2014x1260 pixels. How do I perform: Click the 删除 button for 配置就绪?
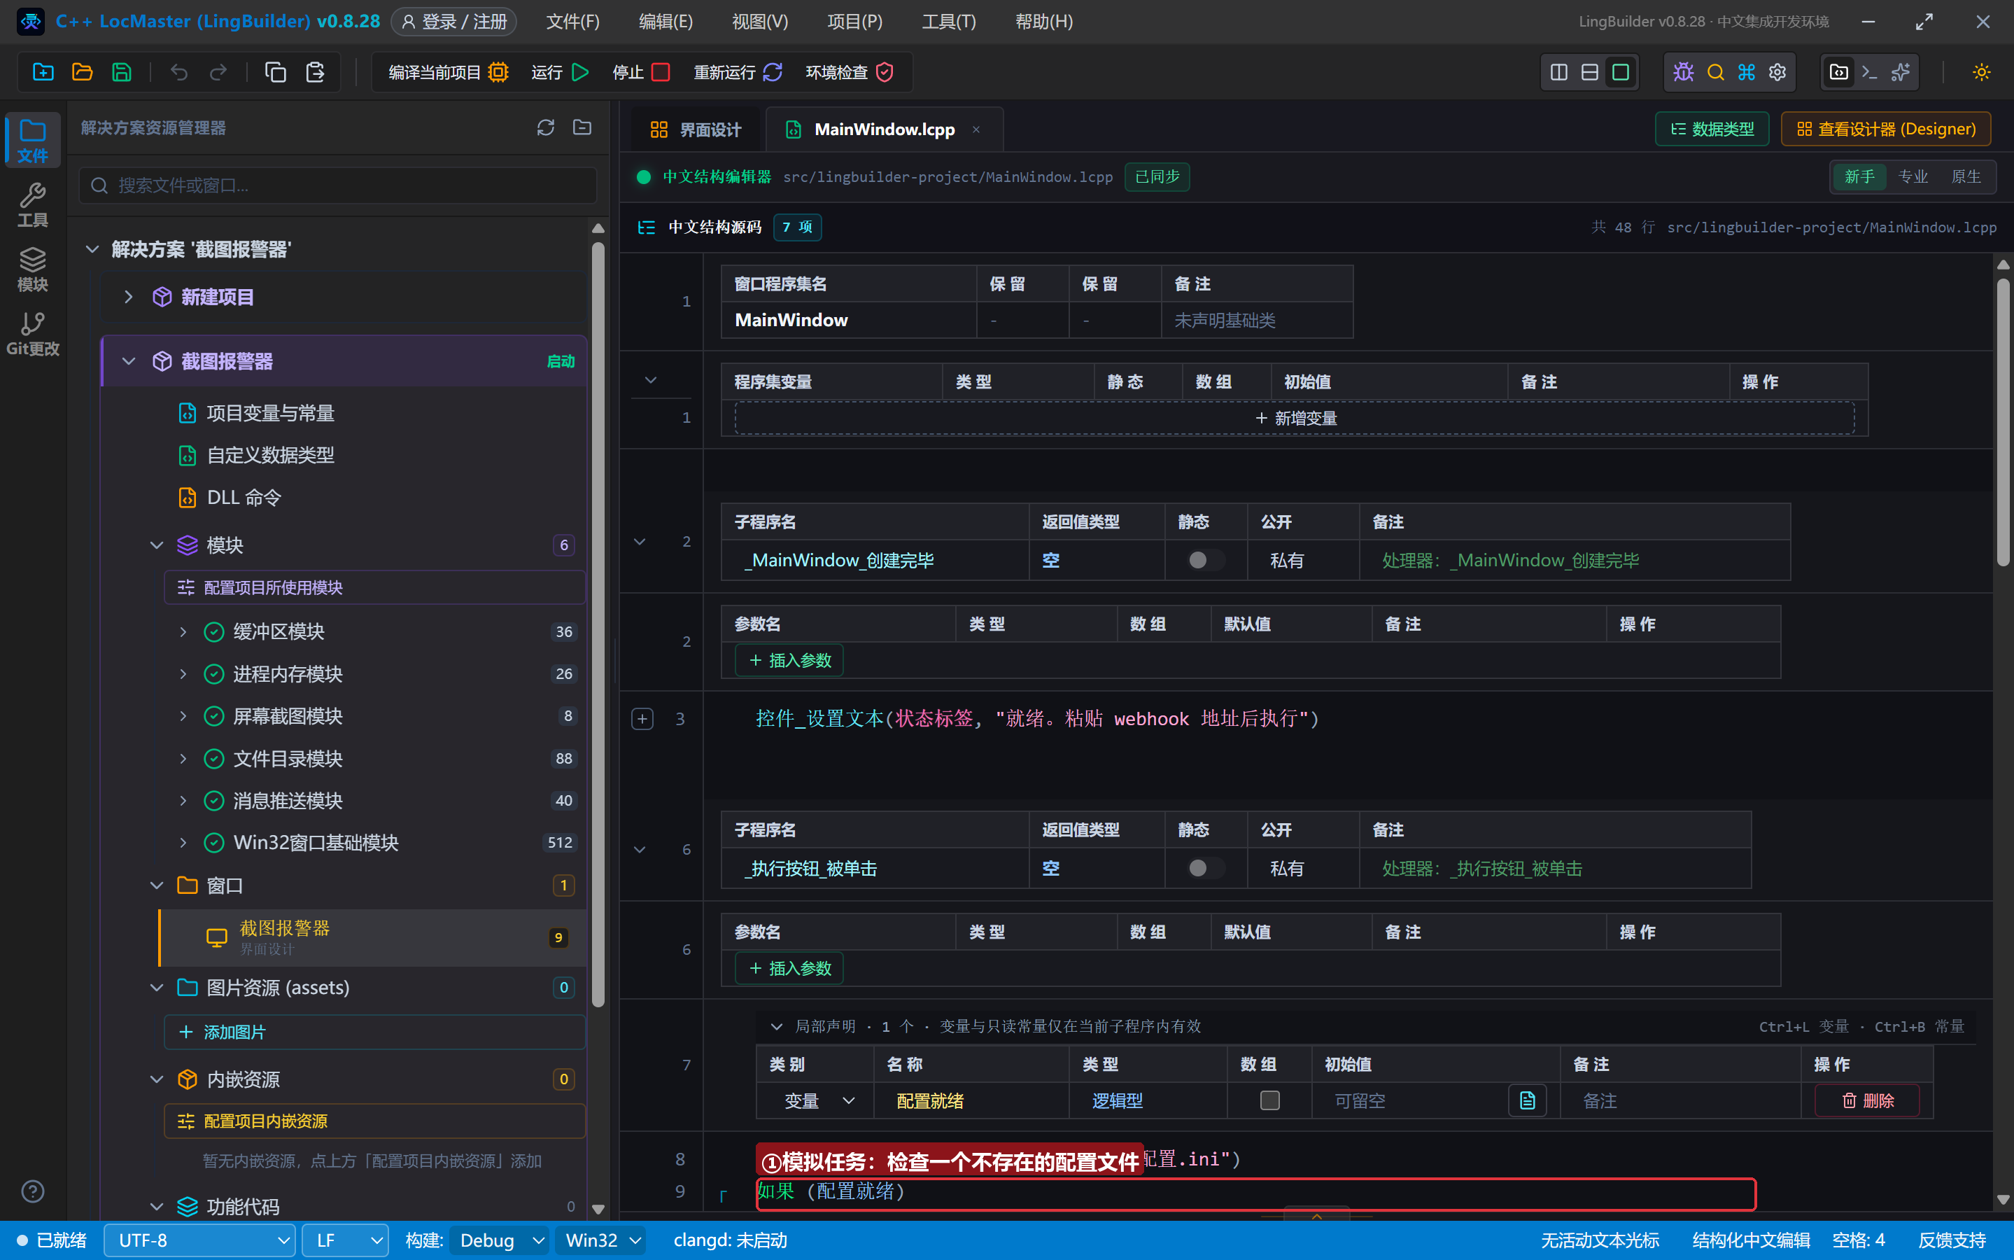click(x=1868, y=1101)
